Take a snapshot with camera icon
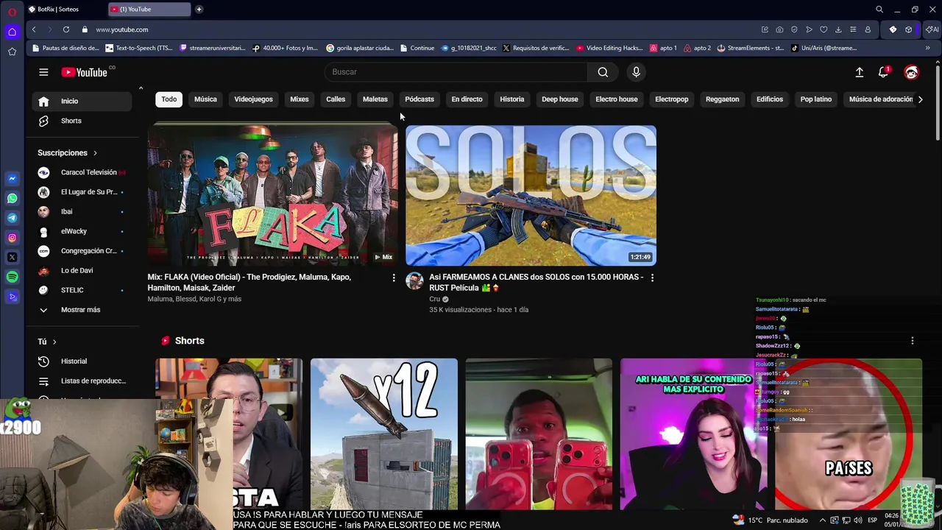Viewport: 942px width, 530px height. coord(779,29)
